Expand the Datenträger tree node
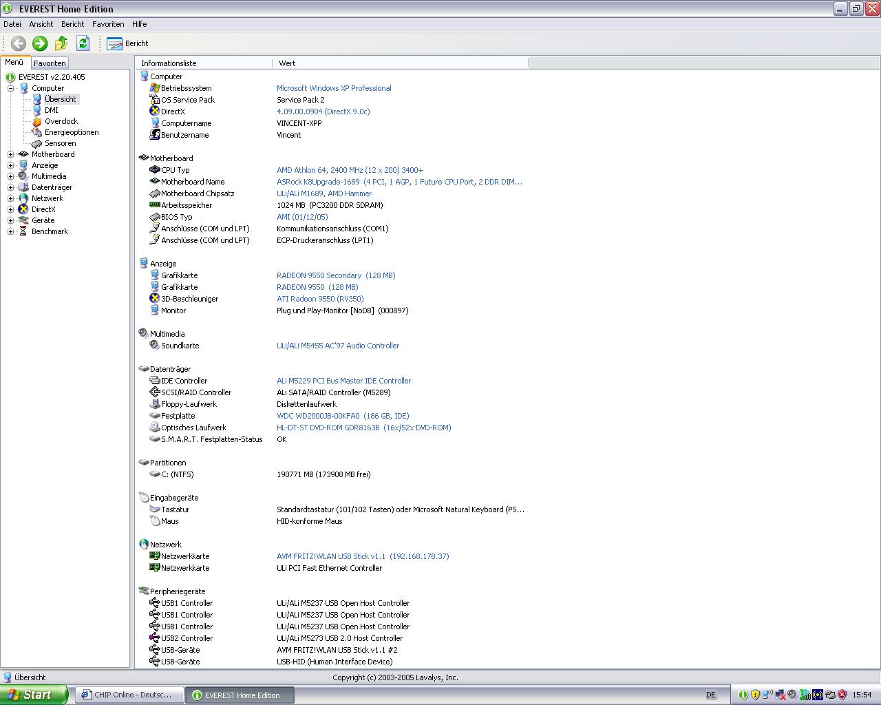The width and height of the screenshot is (881, 705). pyautogui.click(x=11, y=187)
